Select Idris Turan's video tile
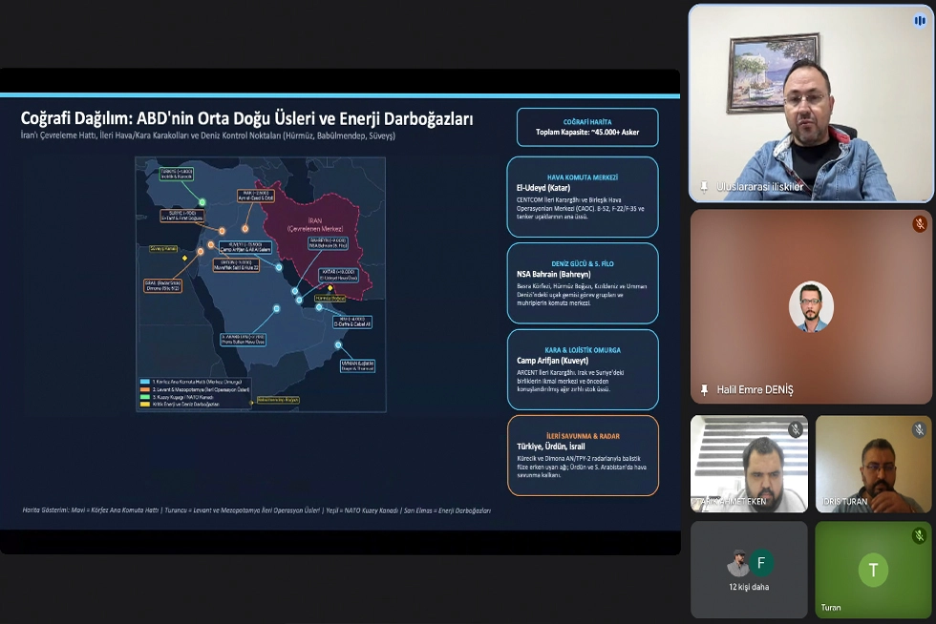The image size is (936, 624). click(873, 464)
